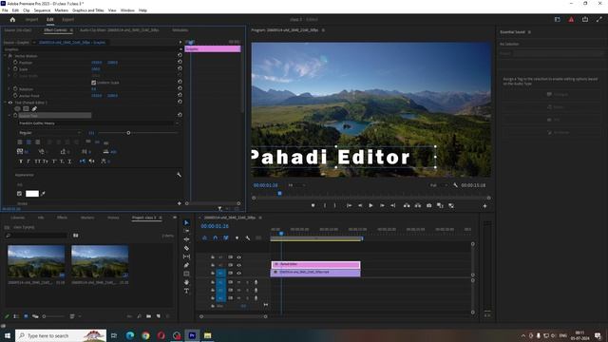Click the Extract button in program monitor
The image size is (608, 342).
click(418, 205)
